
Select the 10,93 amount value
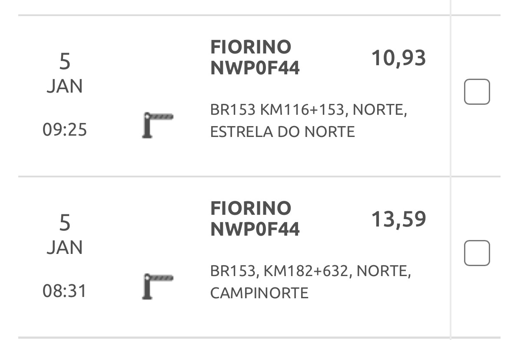coord(398,58)
